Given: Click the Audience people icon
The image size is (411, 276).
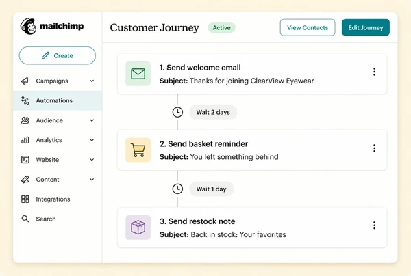Looking at the screenshot, I should click(x=25, y=120).
